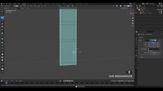Open the Select Box drag dropdown
This screenshot has height=91, width=163.
[x=28, y=8]
